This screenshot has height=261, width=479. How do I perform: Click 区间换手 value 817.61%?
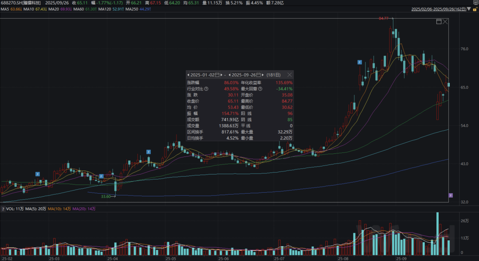click(230, 132)
